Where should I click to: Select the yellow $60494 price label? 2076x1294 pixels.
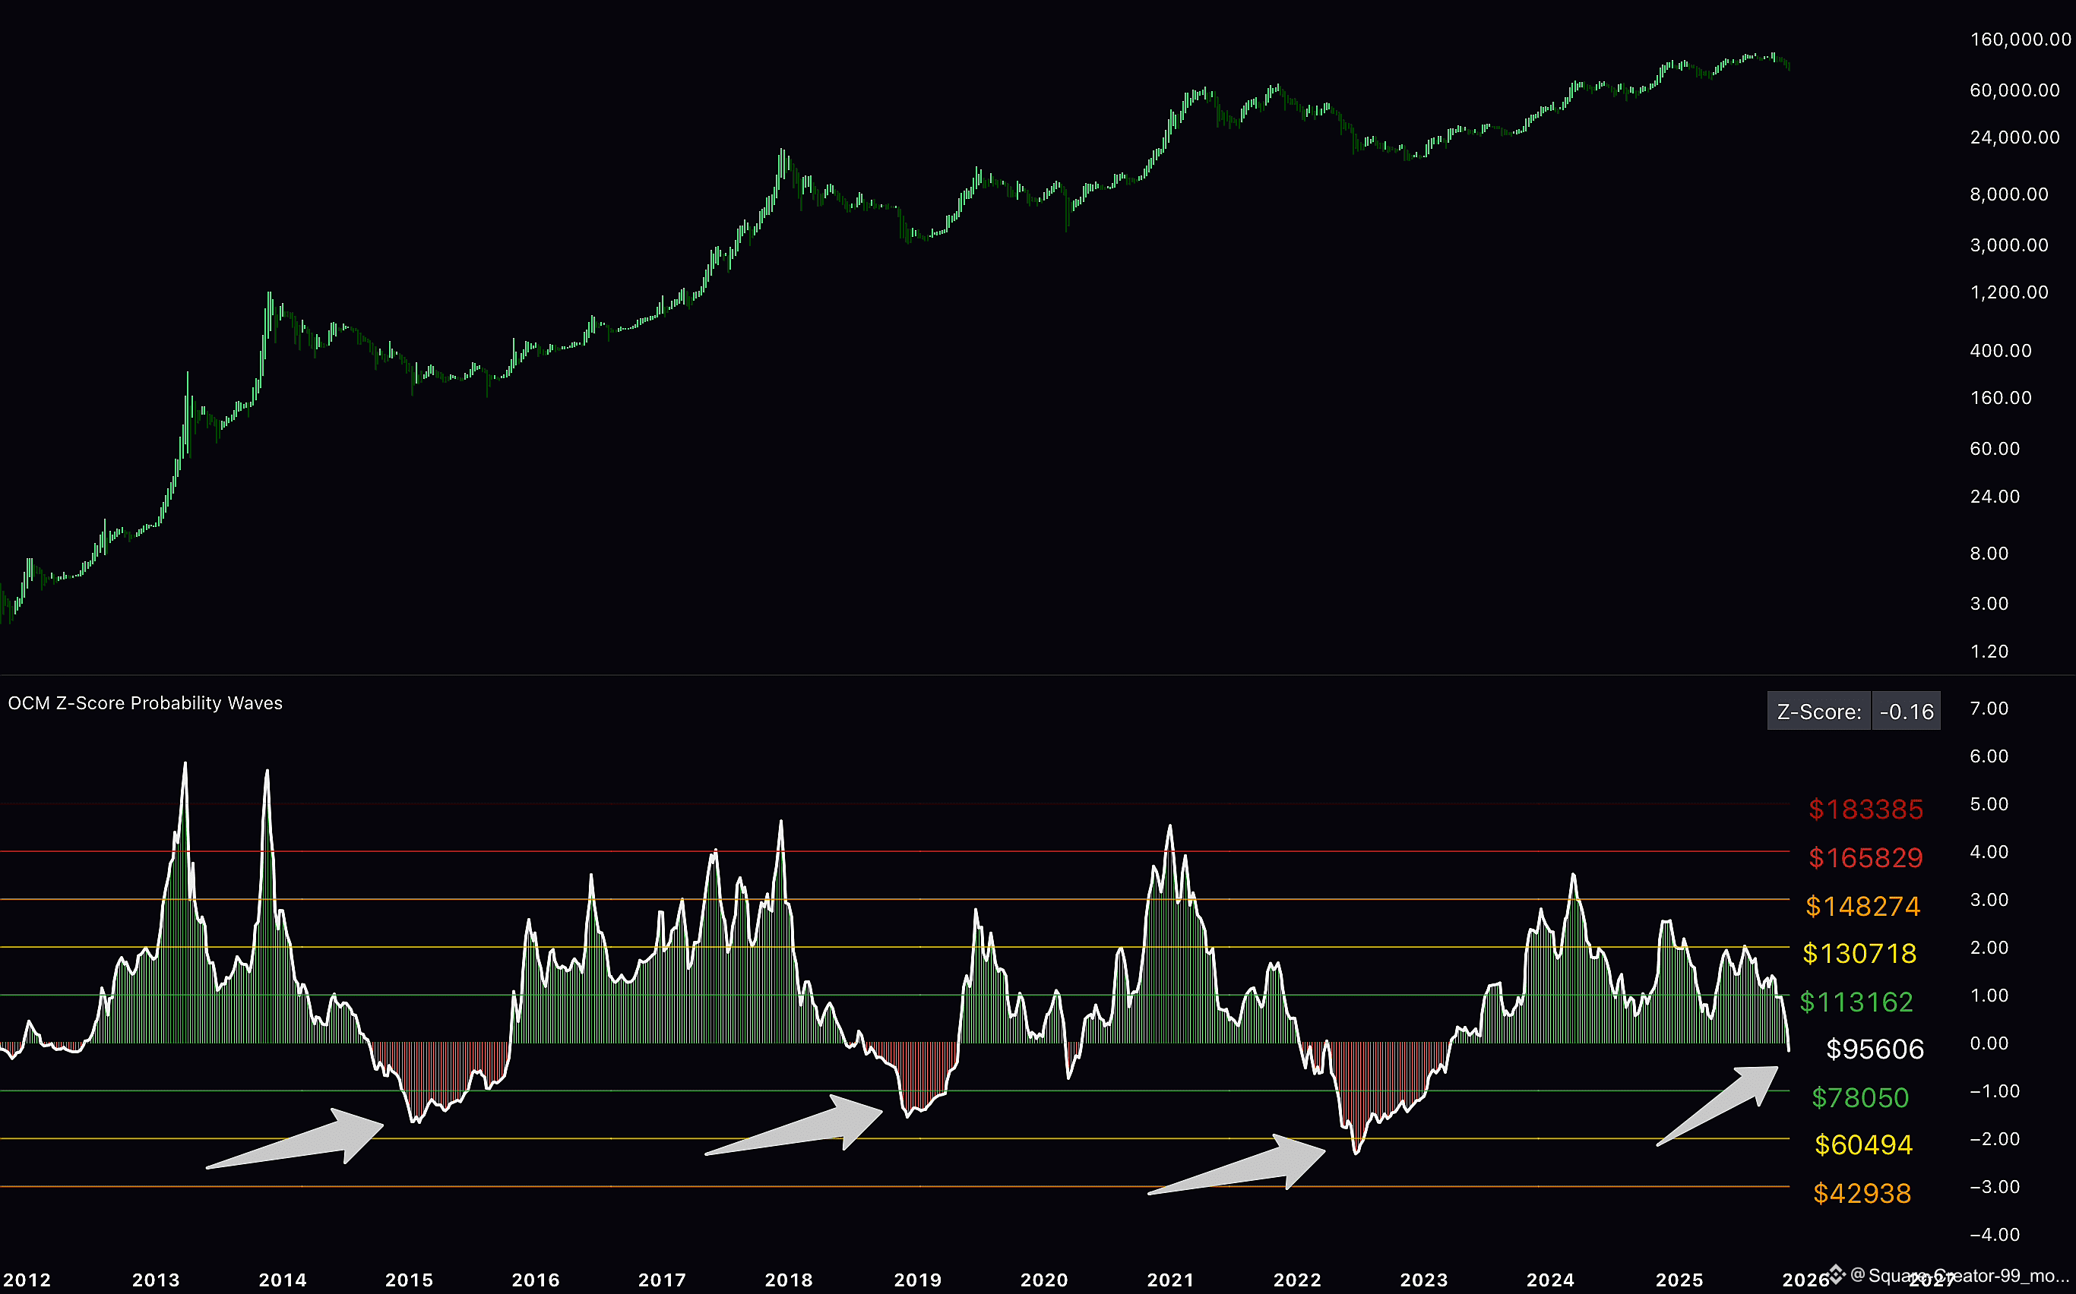(x=1863, y=1144)
